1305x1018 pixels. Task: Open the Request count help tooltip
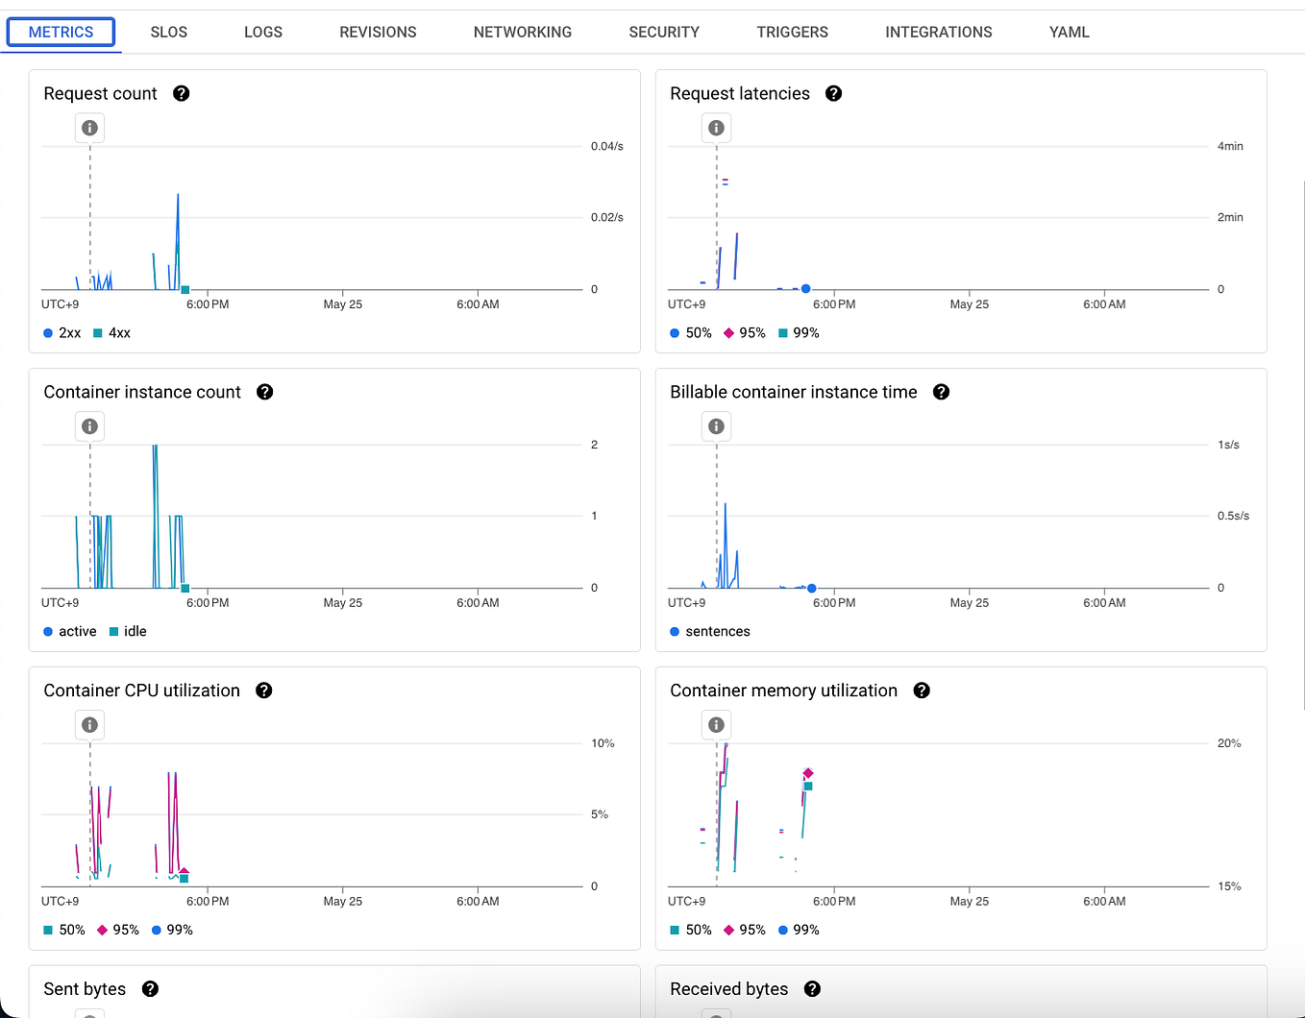pos(182,93)
